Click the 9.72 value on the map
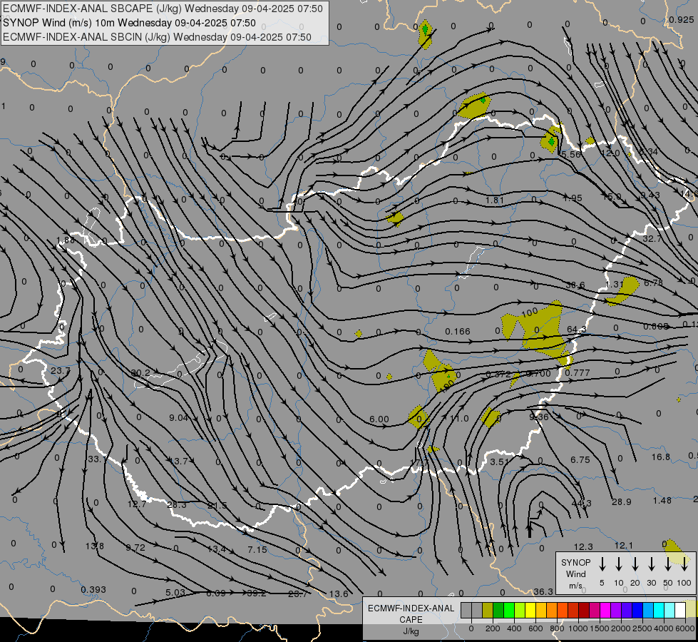Viewport: 698px width, 642px height. 135,548
